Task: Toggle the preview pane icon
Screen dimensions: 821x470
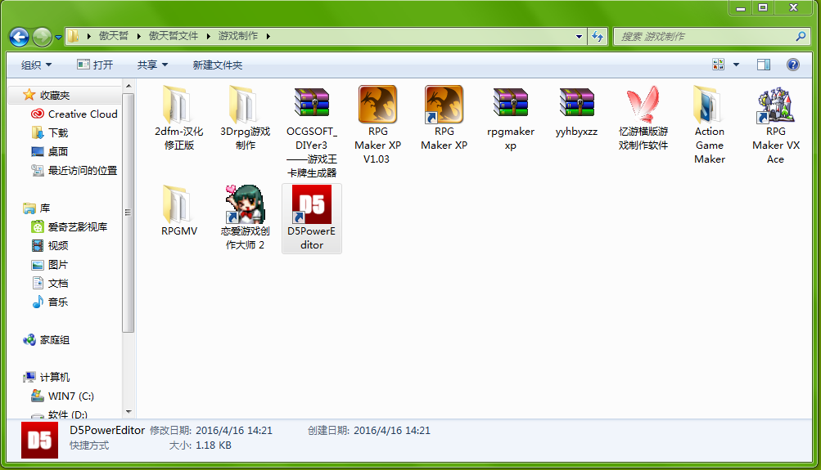Action: tap(764, 65)
